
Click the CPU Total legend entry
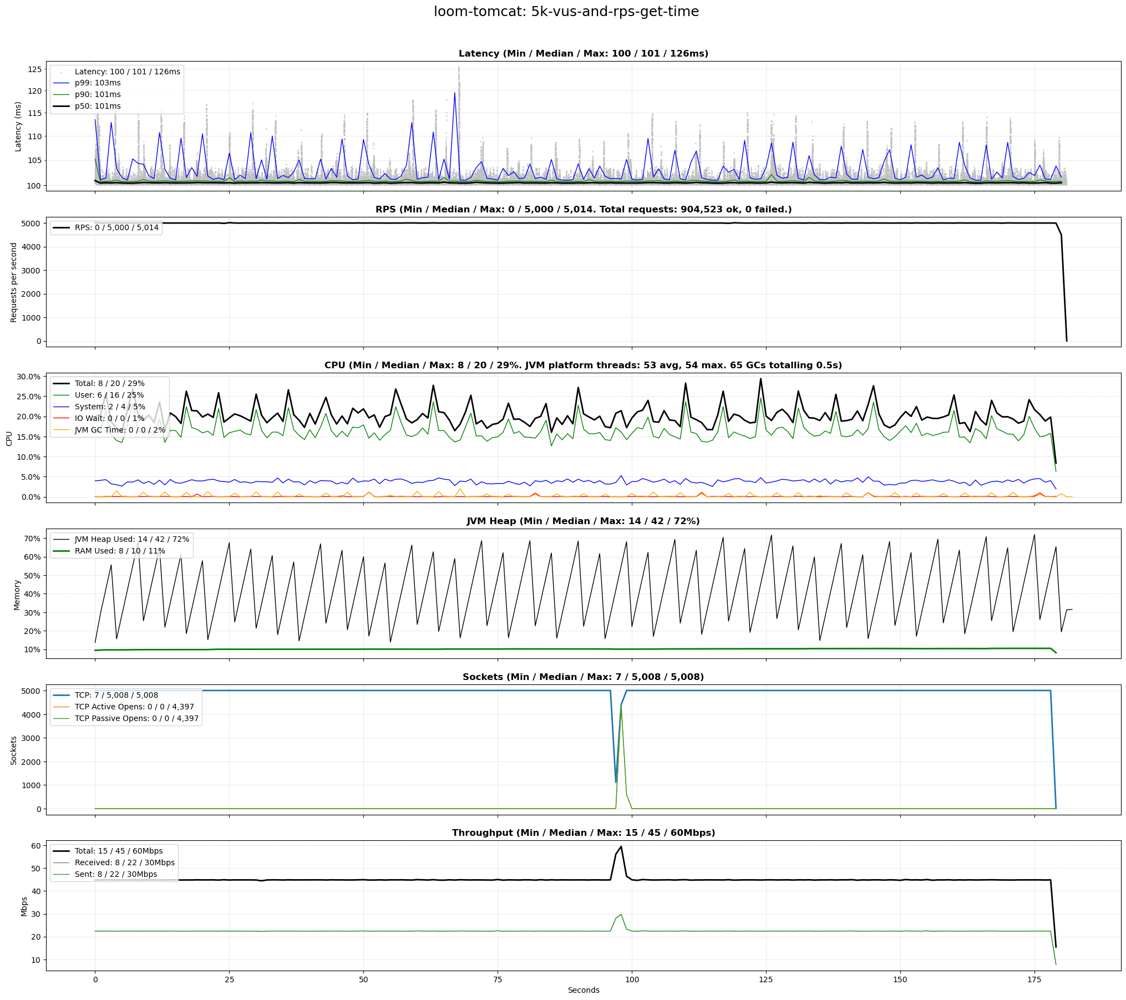(x=109, y=384)
